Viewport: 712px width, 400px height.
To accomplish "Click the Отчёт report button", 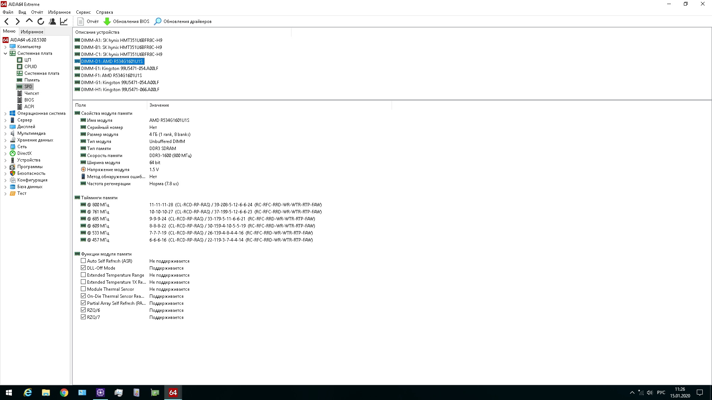I will pyautogui.click(x=88, y=21).
